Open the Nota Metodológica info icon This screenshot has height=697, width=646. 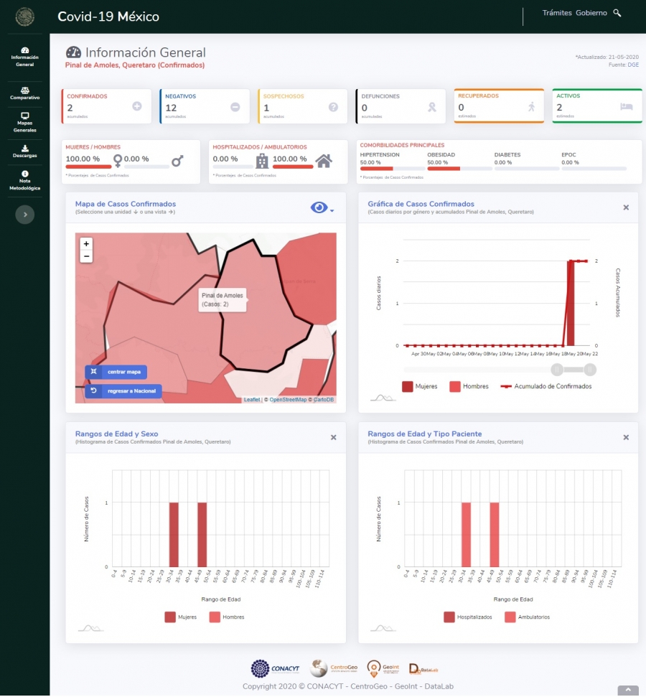[25, 174]
